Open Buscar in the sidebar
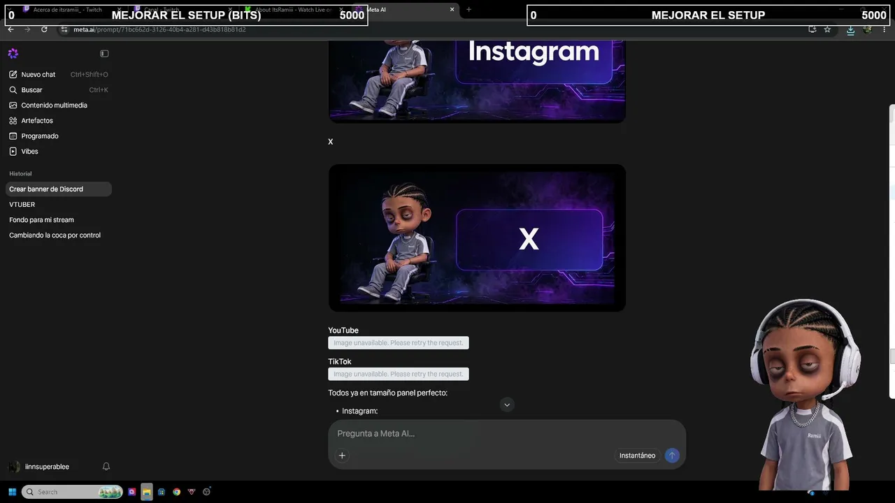 [59, 90]
